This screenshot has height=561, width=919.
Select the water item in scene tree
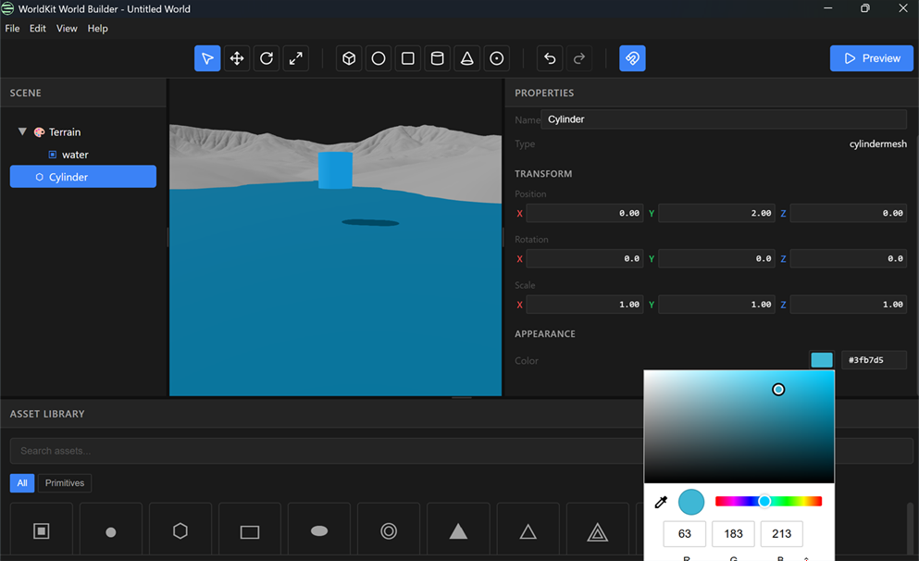click(75, 155)
